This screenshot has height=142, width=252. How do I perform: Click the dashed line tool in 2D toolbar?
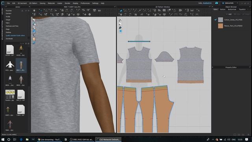(176, 15)
